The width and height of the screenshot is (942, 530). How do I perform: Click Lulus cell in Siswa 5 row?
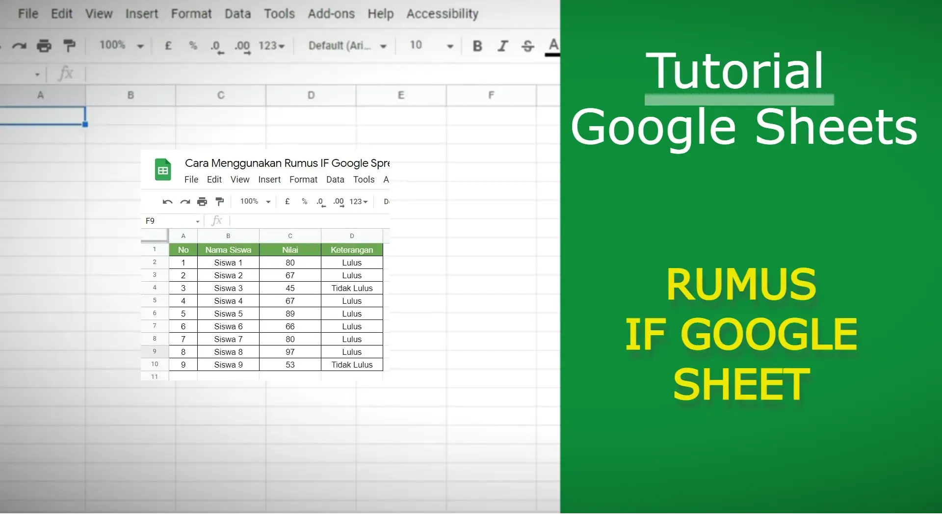(352, 314)
